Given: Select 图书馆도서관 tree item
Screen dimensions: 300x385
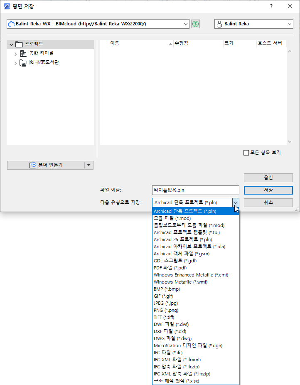Looking at the screenshot, I should pyautogui.click(x=44, y=62).
